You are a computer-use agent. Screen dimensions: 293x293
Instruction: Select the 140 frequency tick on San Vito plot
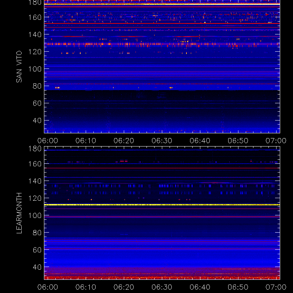coord(35,34)
